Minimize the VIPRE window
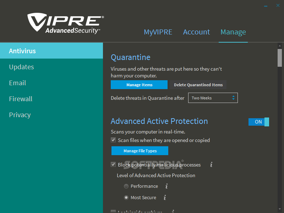Image resolution: width=284 pixels, height=213 pixels. pyautogui.click(x=266, y=6)
